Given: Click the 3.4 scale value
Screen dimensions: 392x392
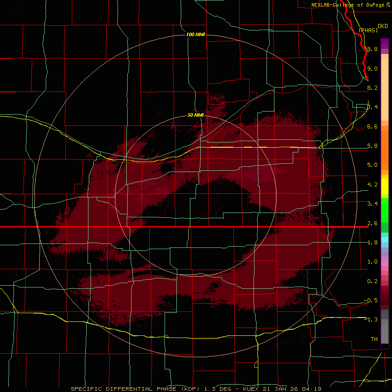Looking at the screenshot, I should pyautogui.click(x=372, y=204).
